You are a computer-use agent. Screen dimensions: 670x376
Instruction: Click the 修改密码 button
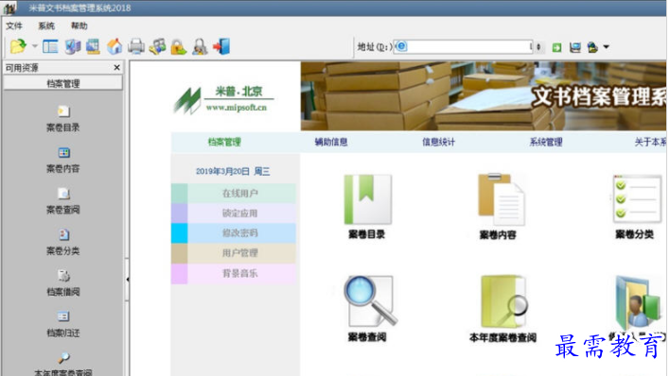(x=234, y=233)
